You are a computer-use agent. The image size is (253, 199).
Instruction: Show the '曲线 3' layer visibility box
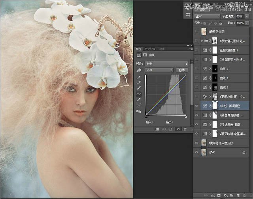[x=196, y=87]
